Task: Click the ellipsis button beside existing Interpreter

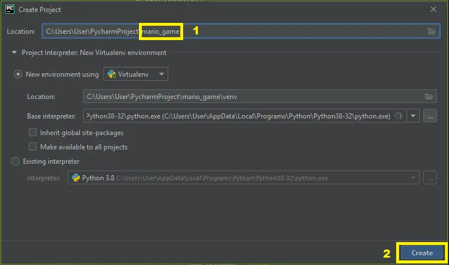Action: coord(430,178)
